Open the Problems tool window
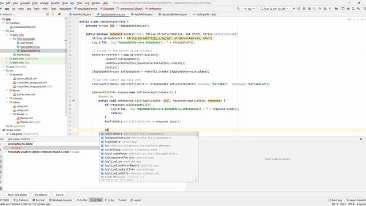 (x=21, y=200)
